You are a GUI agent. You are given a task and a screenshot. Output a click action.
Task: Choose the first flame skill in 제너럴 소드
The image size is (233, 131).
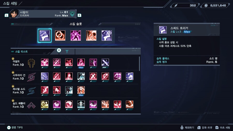coord(45,90)
